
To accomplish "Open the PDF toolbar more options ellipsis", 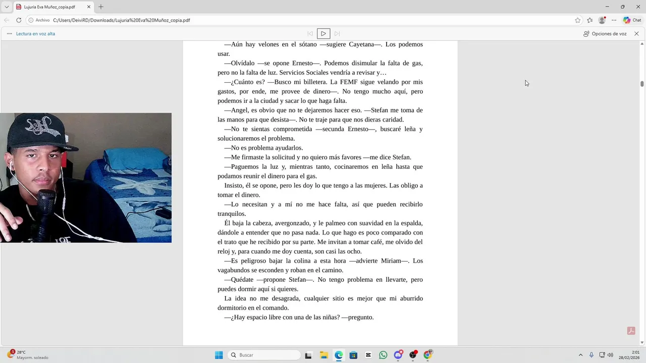I will coord(10,34).
